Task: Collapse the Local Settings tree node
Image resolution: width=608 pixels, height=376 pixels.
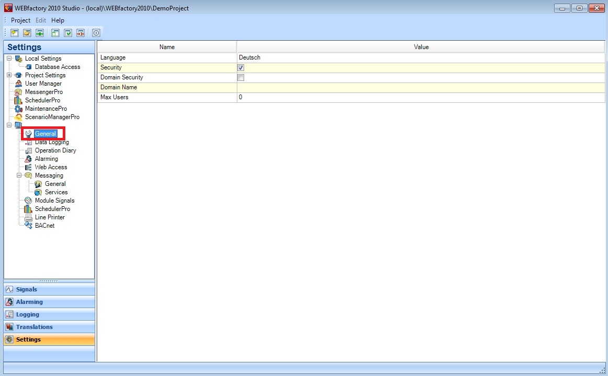Action: click(x=9, y=58)
